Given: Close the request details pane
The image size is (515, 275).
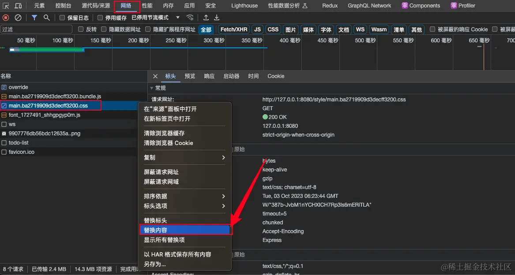Looking at the screenshot, I should (x=155, y=76).
